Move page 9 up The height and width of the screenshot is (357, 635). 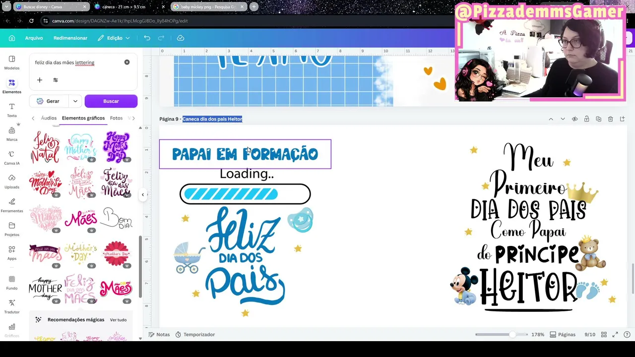coord(551,119)
